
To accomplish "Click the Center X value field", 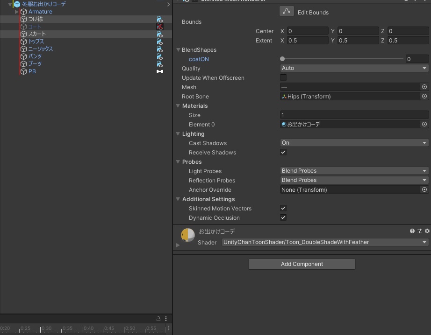I will 308,31.
